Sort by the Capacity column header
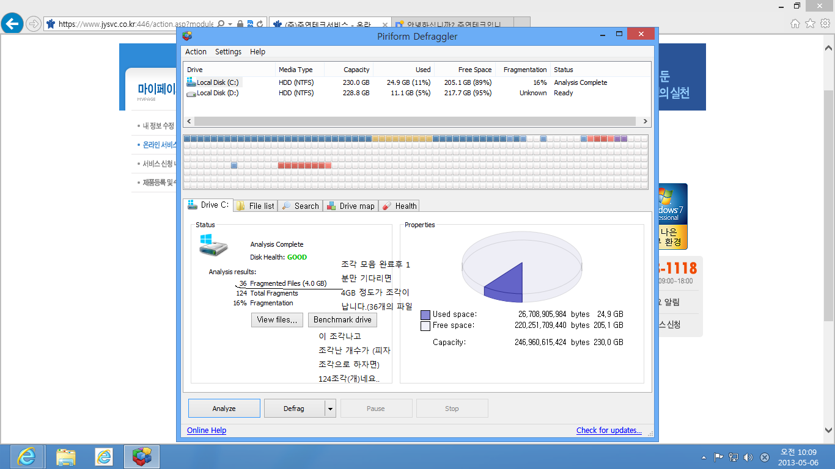The width and height of the screenshot is (835, 469). [348, 70]
